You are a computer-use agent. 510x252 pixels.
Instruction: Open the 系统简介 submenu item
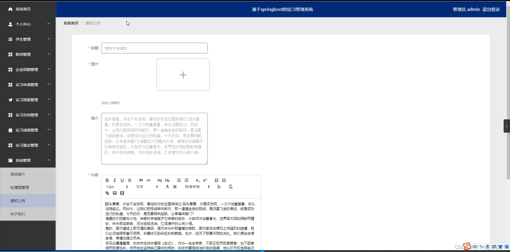click(28, 174)
